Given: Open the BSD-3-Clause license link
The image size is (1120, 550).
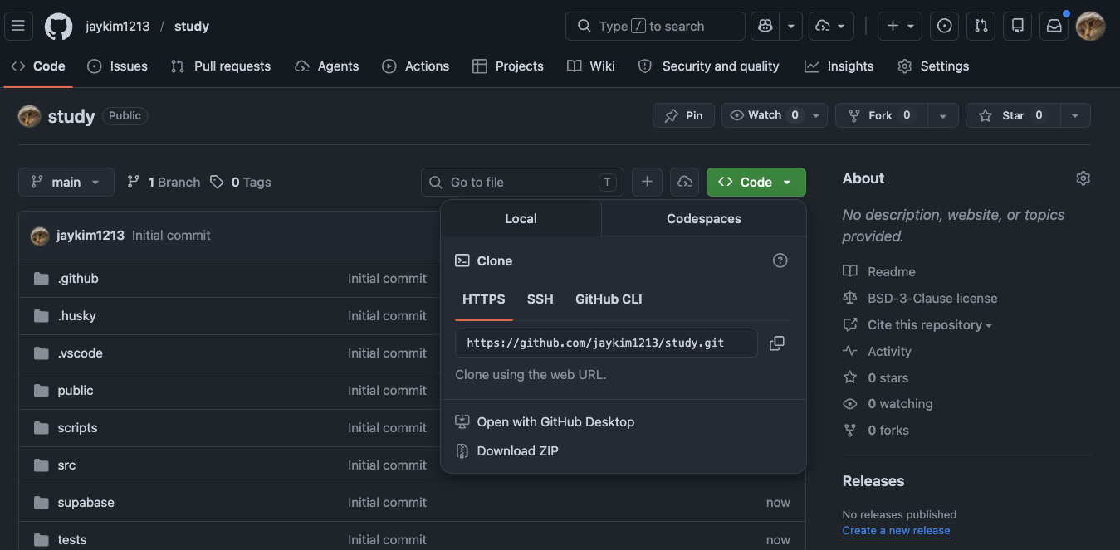Looking at the screenshot, I should (920, 298).
